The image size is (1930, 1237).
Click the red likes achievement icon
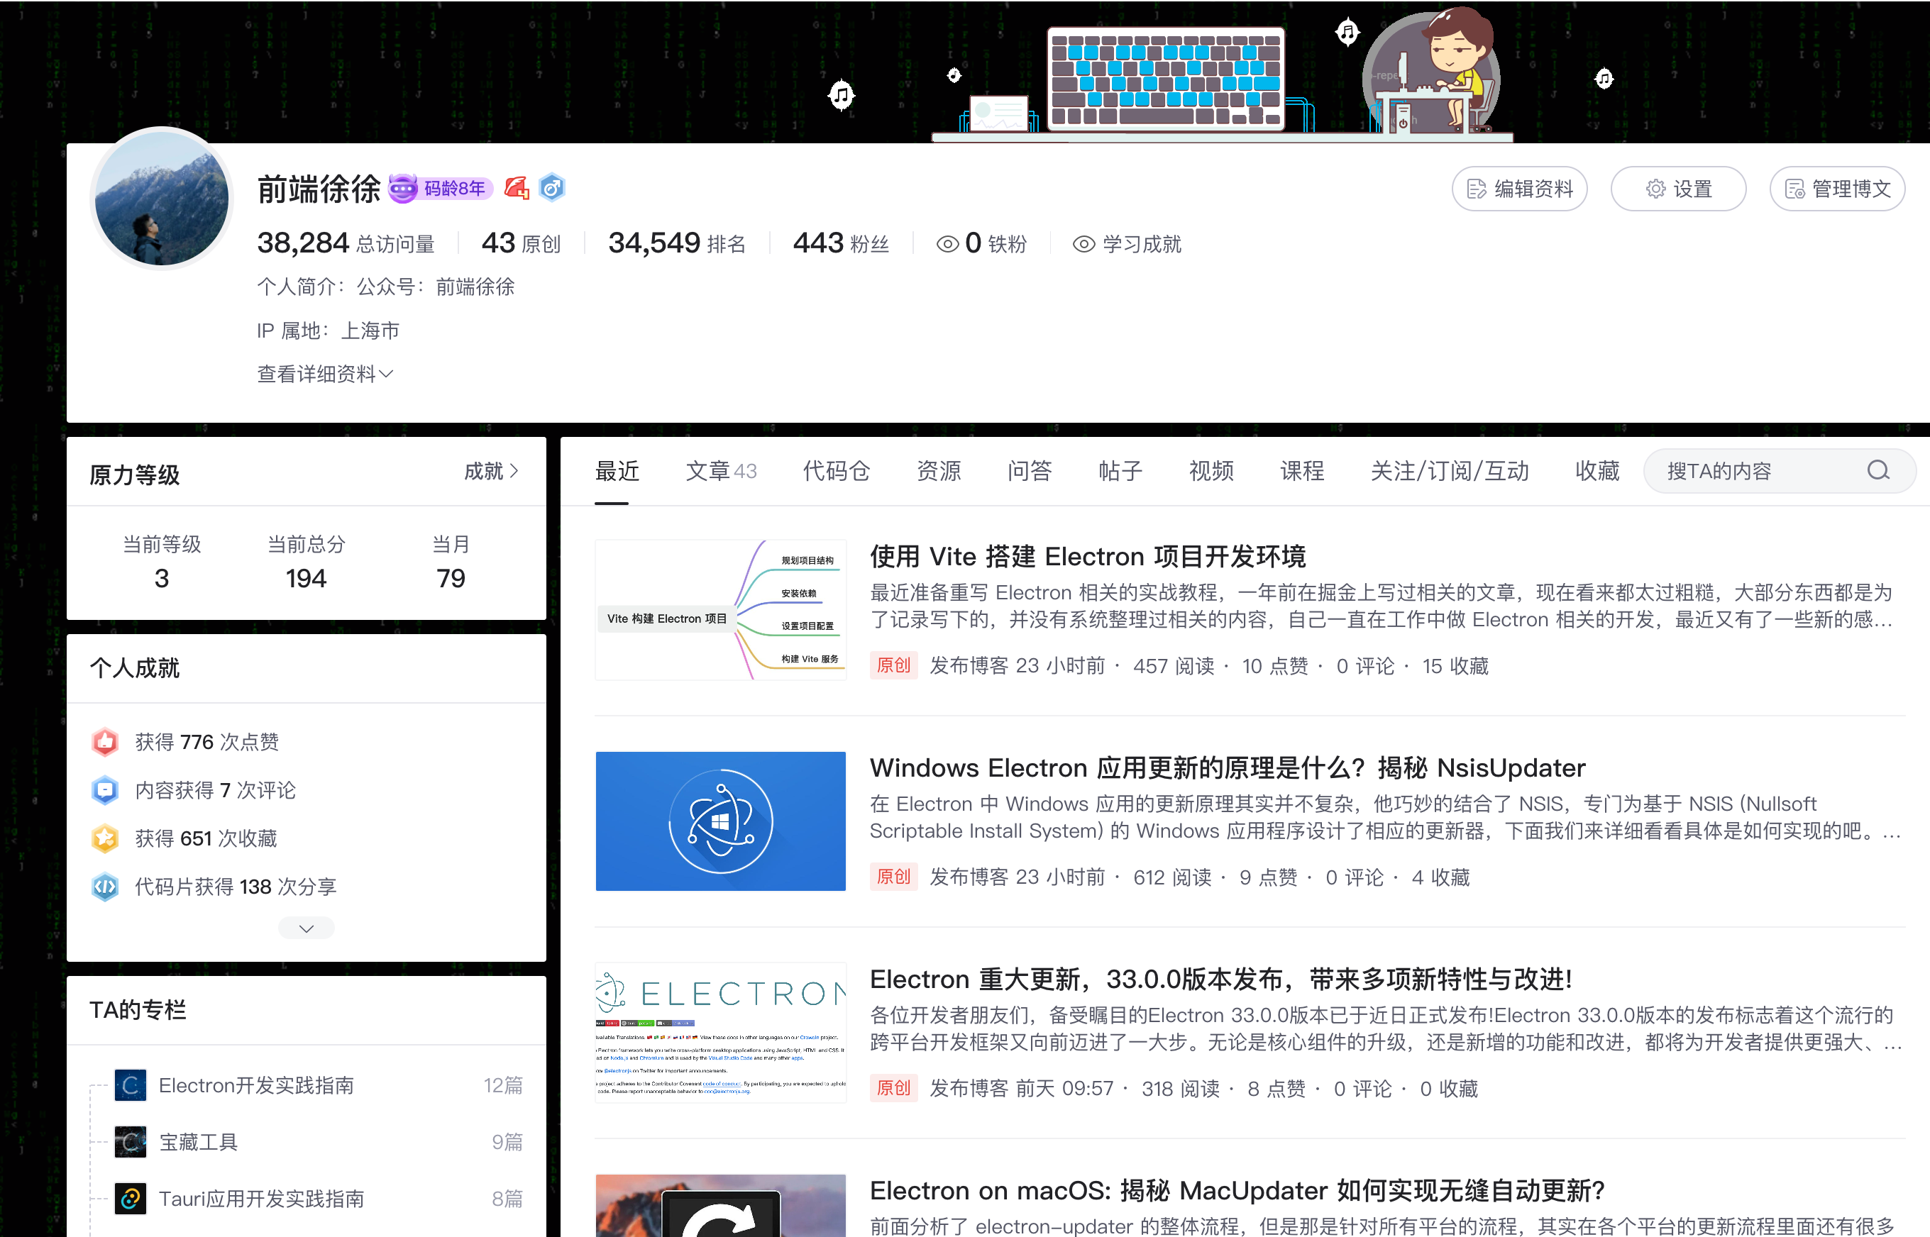105,742
